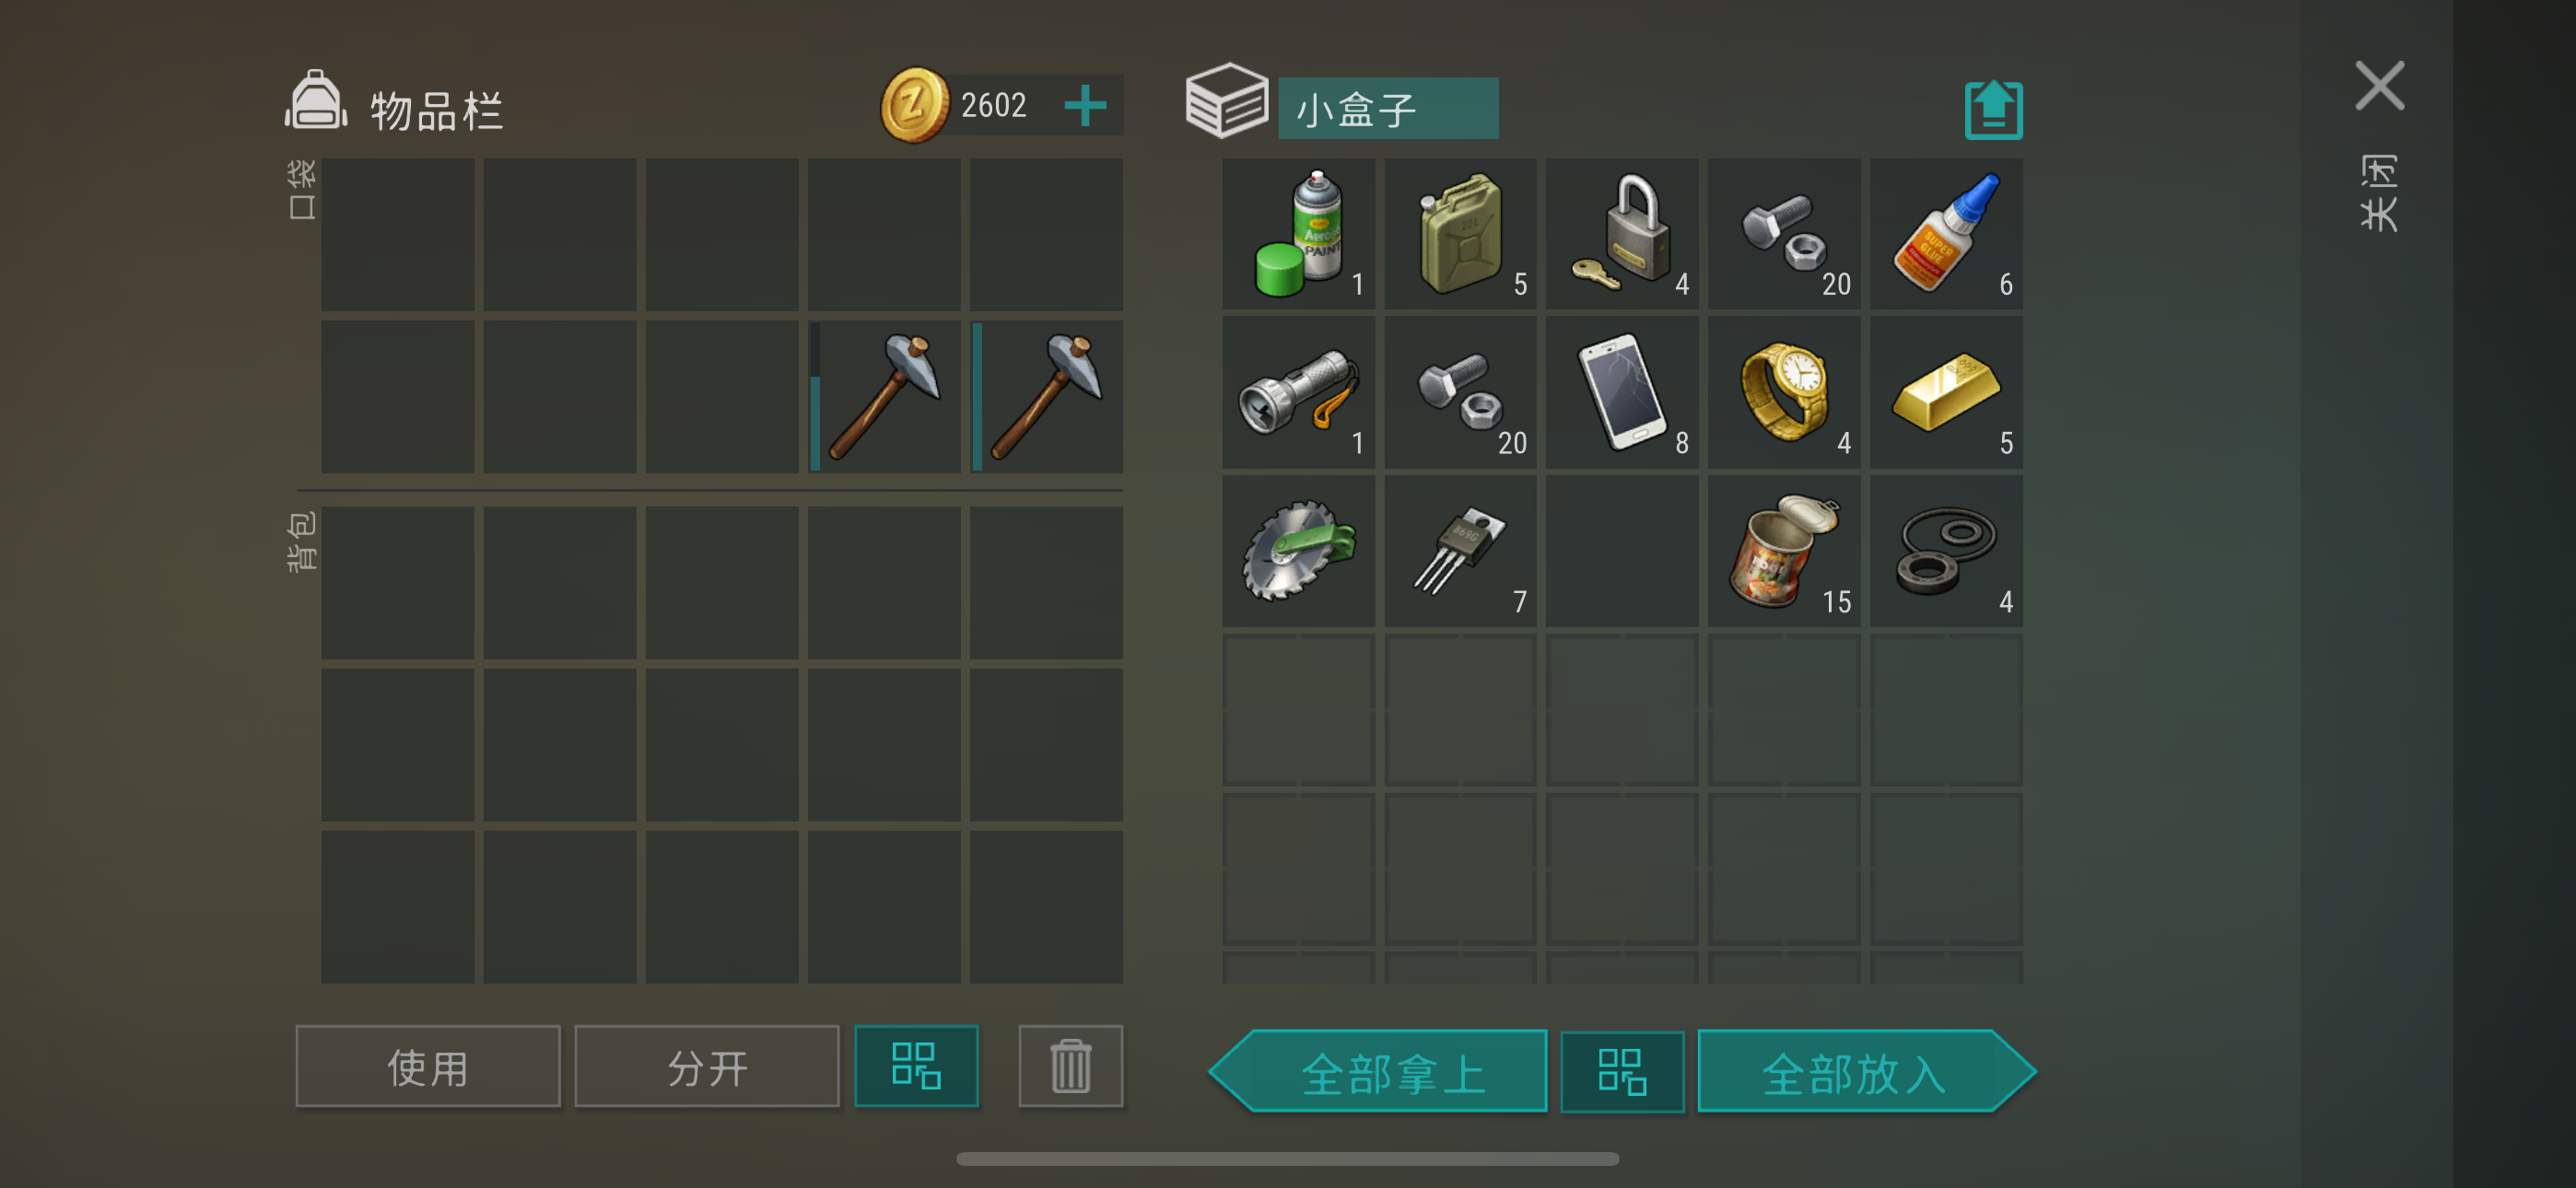2576x1188 pixels.
Task: Pick the gold bar stack
Action: click(x=1946, y=393)
